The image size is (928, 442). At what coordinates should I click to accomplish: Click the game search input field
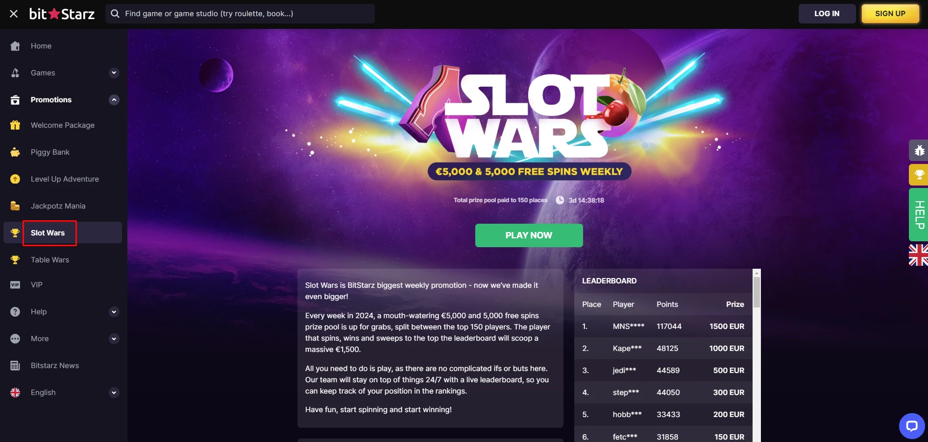pos(240,14)
